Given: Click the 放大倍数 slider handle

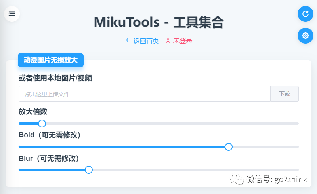Looking at the screenshot, I should 42,124.
